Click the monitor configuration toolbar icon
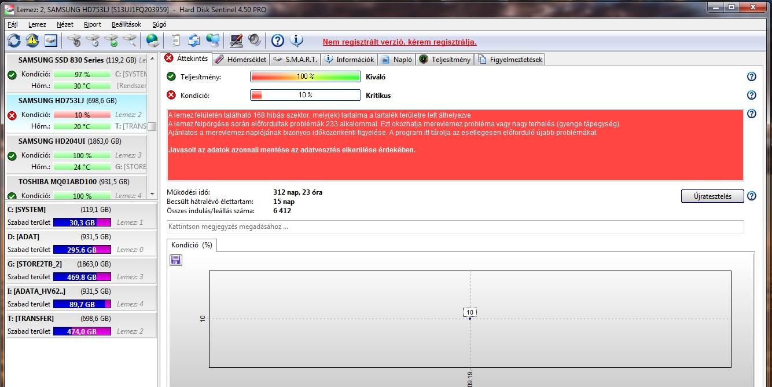Viewport: 772px width, 387px height. click(236, 41)
